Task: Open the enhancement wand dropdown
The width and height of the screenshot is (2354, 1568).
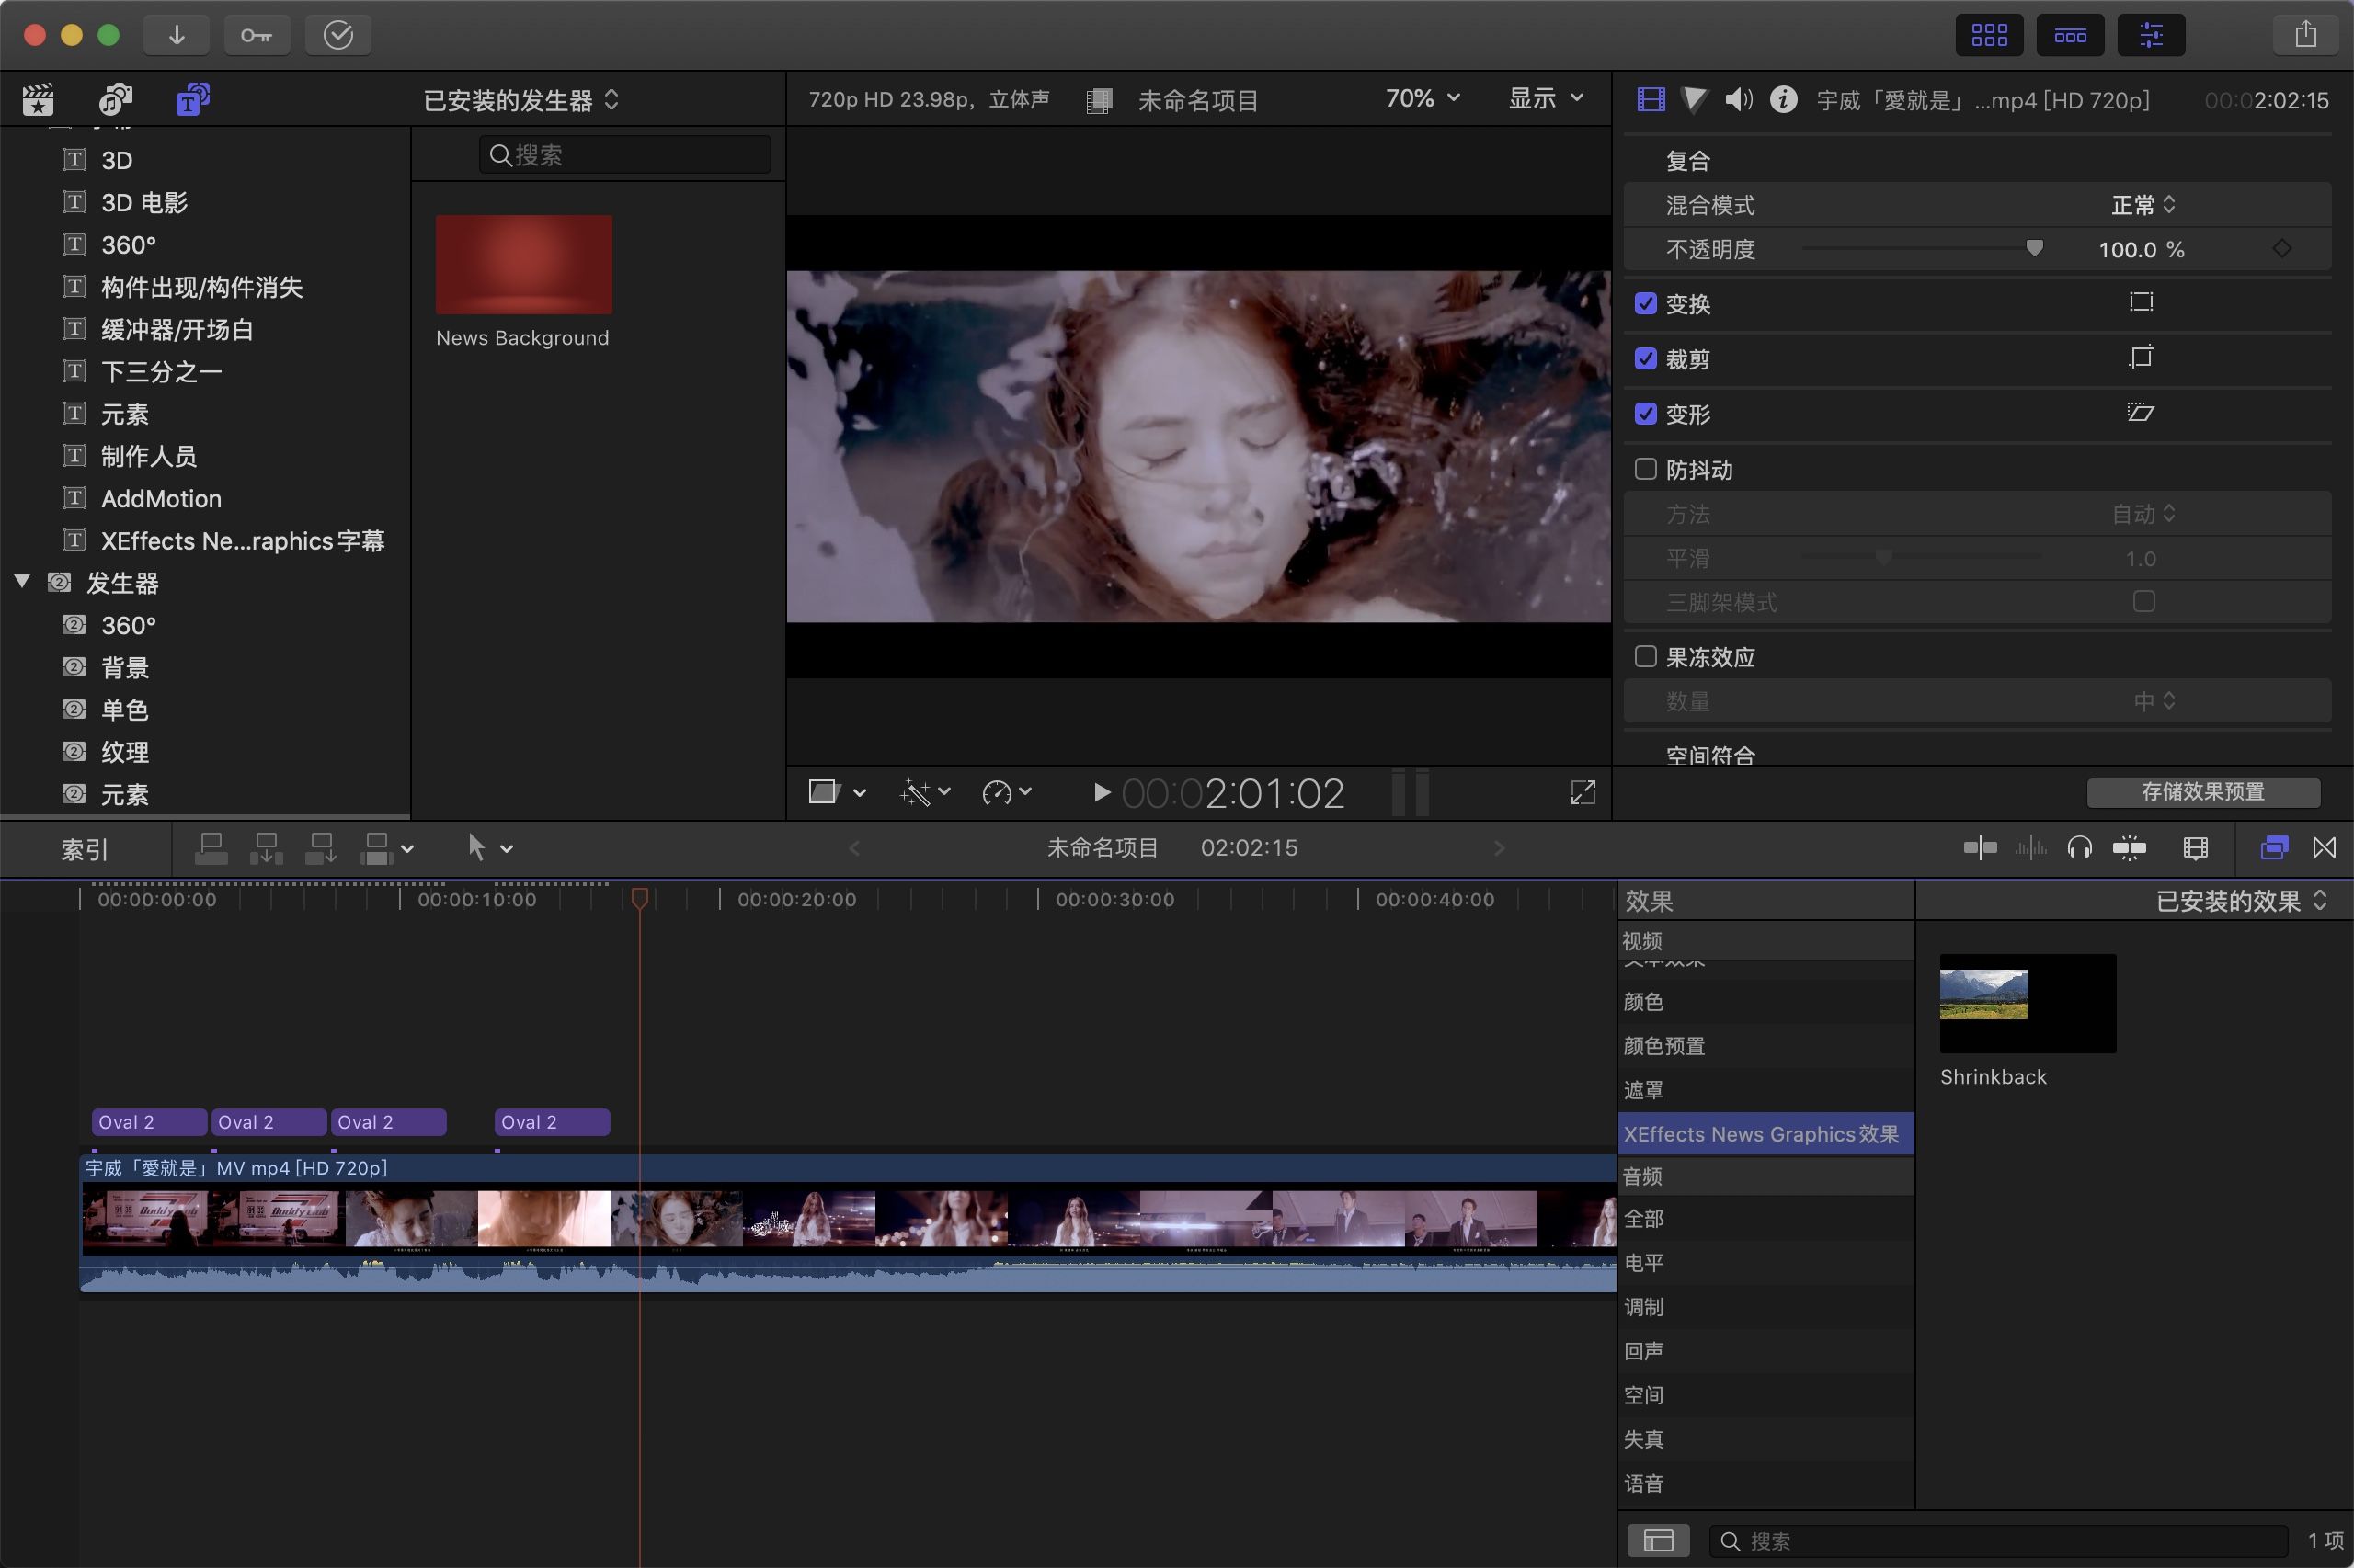Action: [x=925, y=793]
